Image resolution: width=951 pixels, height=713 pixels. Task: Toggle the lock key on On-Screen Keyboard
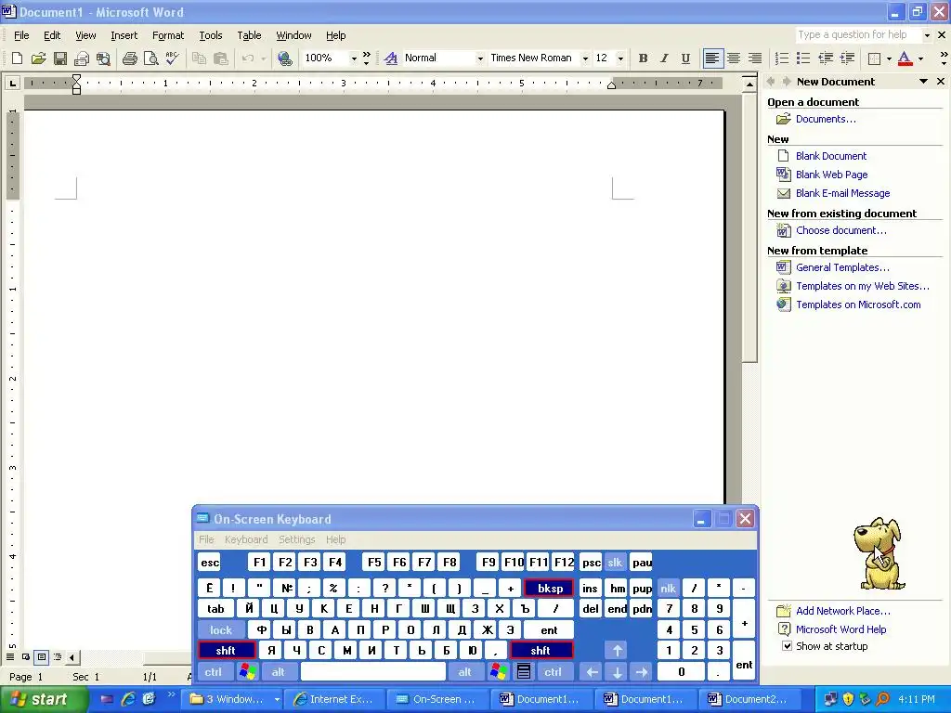coord(221,630)
